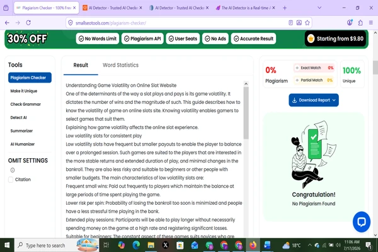Click the page vertical scrollbar thumb
Image resolution: width=378 pixels, height=252 pixels.
click(375, 67)
